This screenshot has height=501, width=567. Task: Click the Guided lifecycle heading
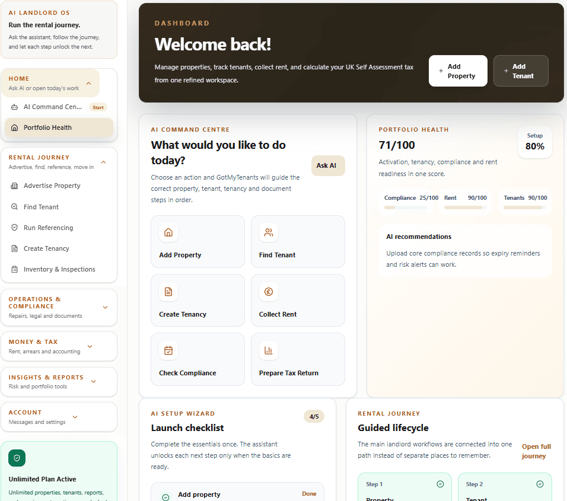[x=393, y=428]
